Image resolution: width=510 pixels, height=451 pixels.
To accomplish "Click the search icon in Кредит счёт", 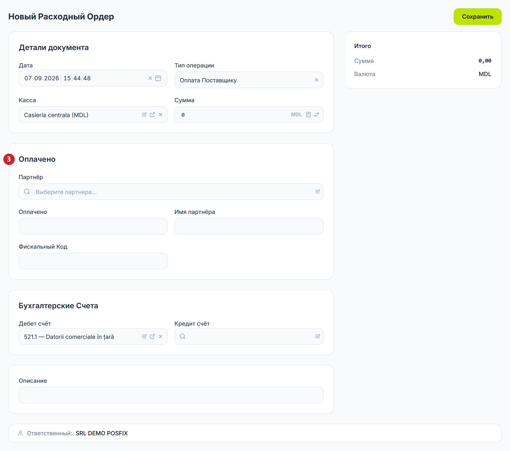I will 183,336.
